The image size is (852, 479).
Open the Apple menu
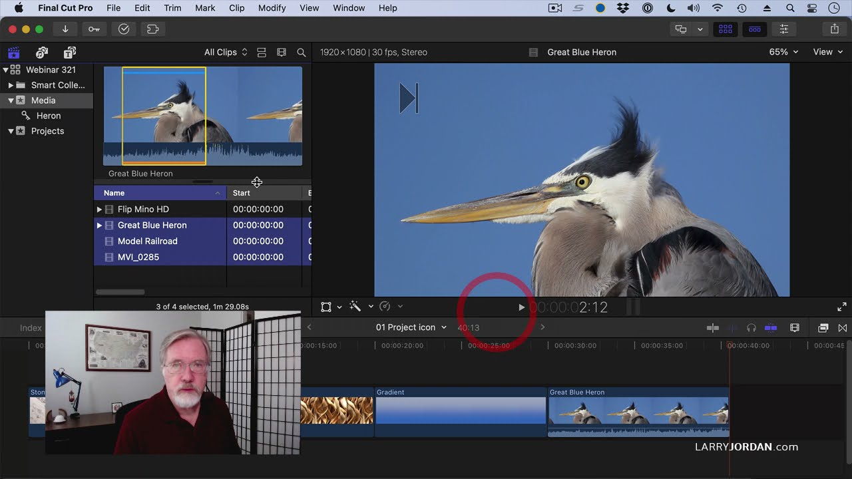click(19, 8)
